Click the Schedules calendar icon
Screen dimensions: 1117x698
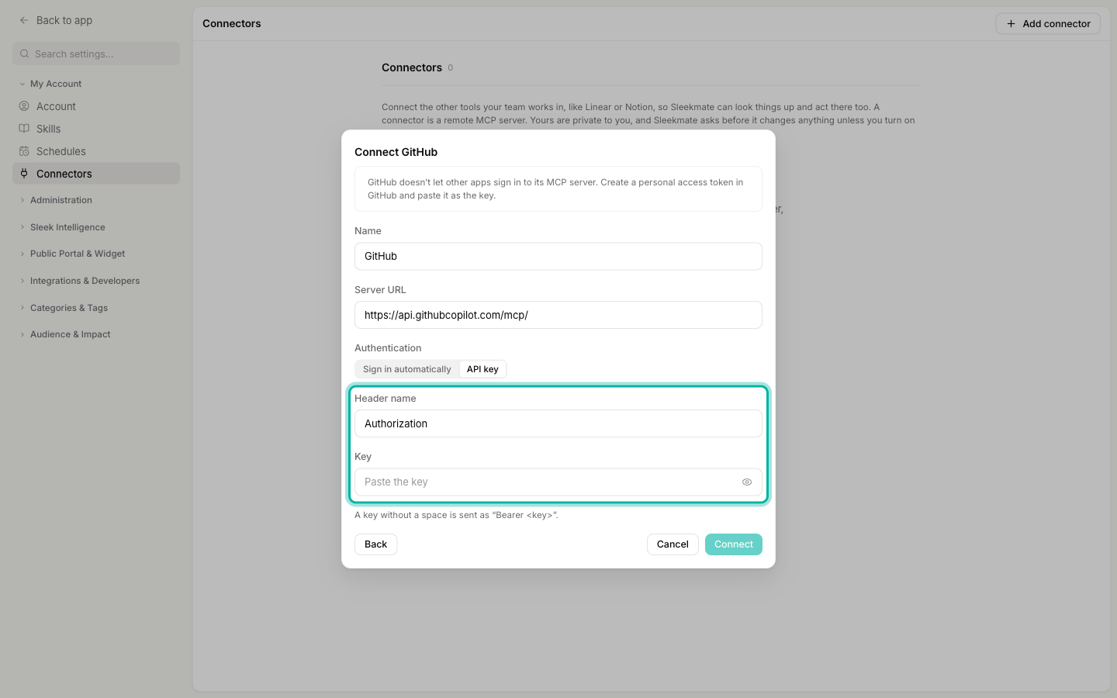click(x=24, y=151)
